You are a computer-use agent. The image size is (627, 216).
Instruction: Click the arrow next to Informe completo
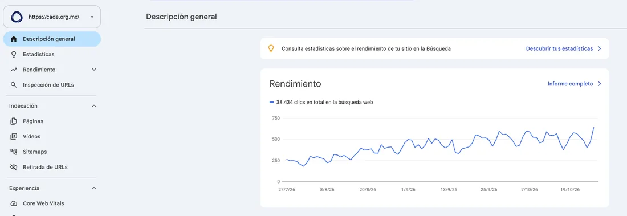(x=600, y=84)
